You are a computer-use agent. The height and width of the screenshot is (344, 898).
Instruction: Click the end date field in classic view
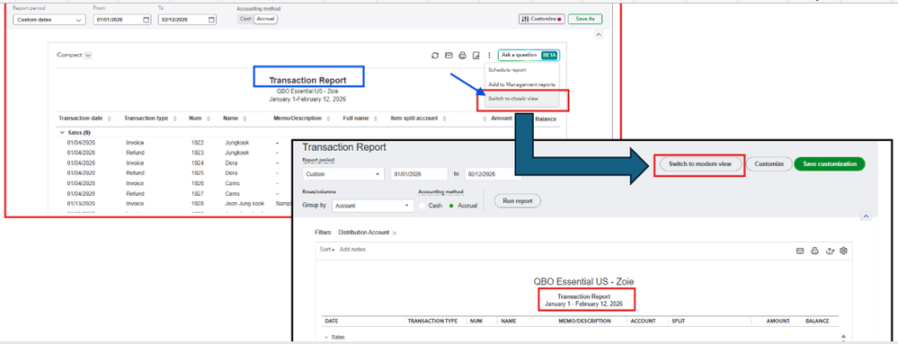point(493,174)
